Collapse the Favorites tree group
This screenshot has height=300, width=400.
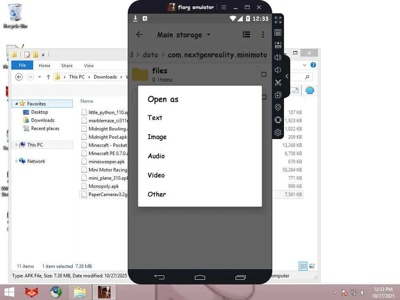tap(16, 104)
